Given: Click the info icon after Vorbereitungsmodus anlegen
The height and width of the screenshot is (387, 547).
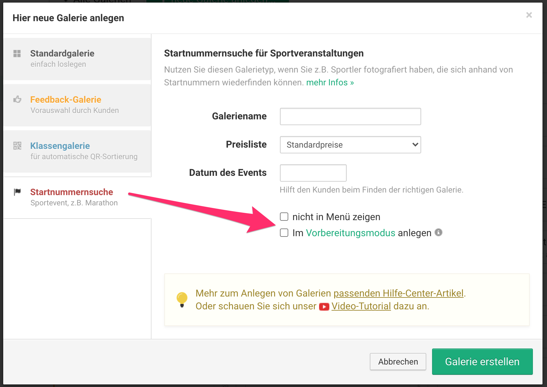Looking at the screenshot, I should [438, 232].
